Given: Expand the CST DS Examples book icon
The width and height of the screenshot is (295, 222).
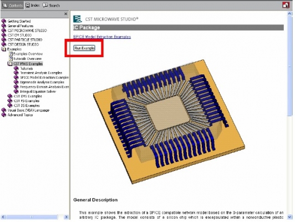Looking at the screenshot, I should 10,105.
